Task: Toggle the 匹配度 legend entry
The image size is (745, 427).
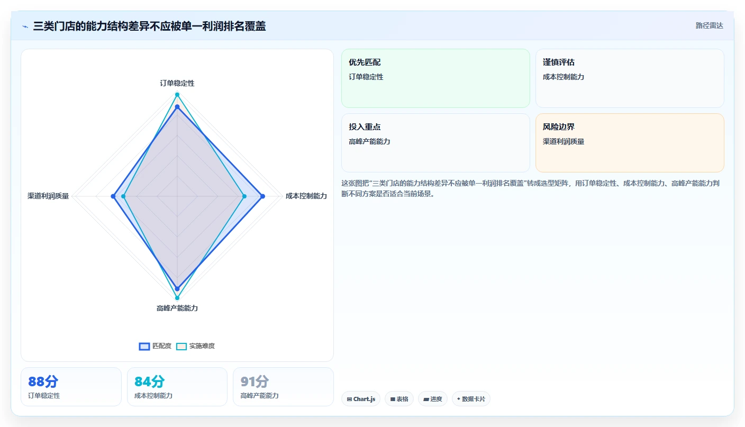Action: pyautogui.click(x=155, y=346)
